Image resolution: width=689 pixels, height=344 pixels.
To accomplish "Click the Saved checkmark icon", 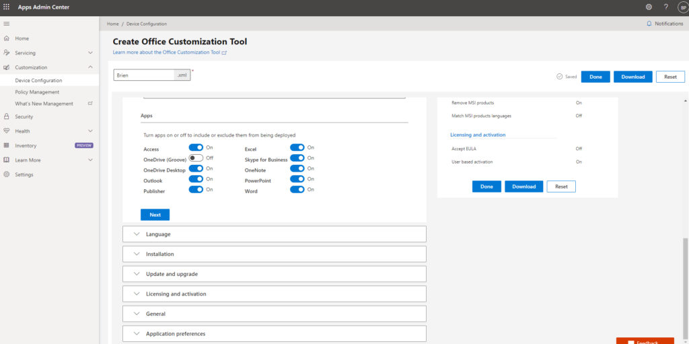I will 559,77.
